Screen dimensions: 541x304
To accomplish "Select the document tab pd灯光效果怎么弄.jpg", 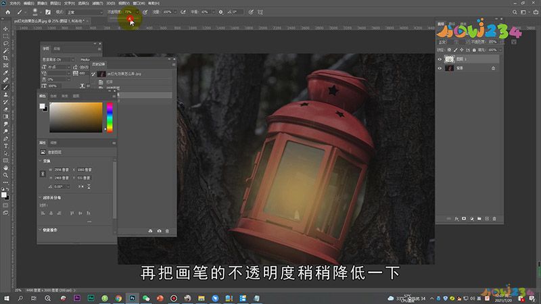I will click(x=49, y=21).
